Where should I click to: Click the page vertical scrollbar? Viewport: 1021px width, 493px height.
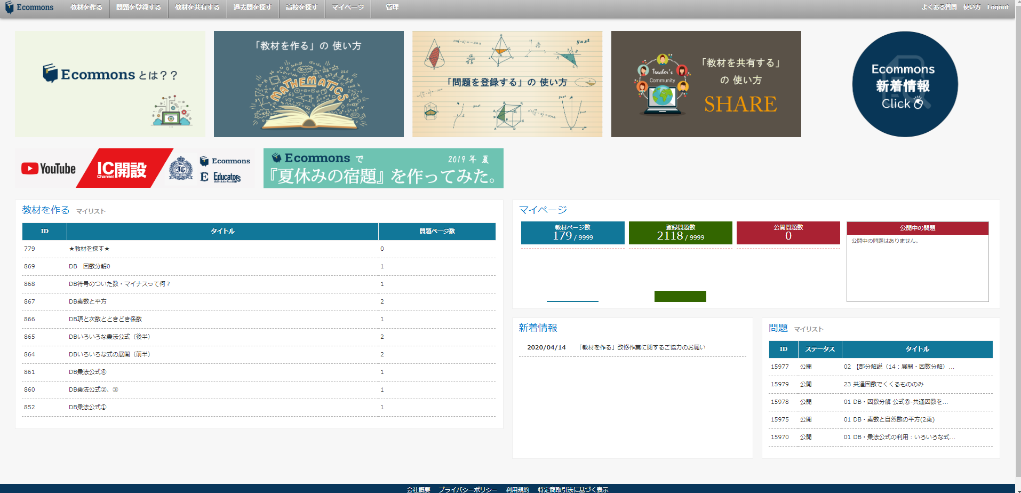coord(1018,240)
